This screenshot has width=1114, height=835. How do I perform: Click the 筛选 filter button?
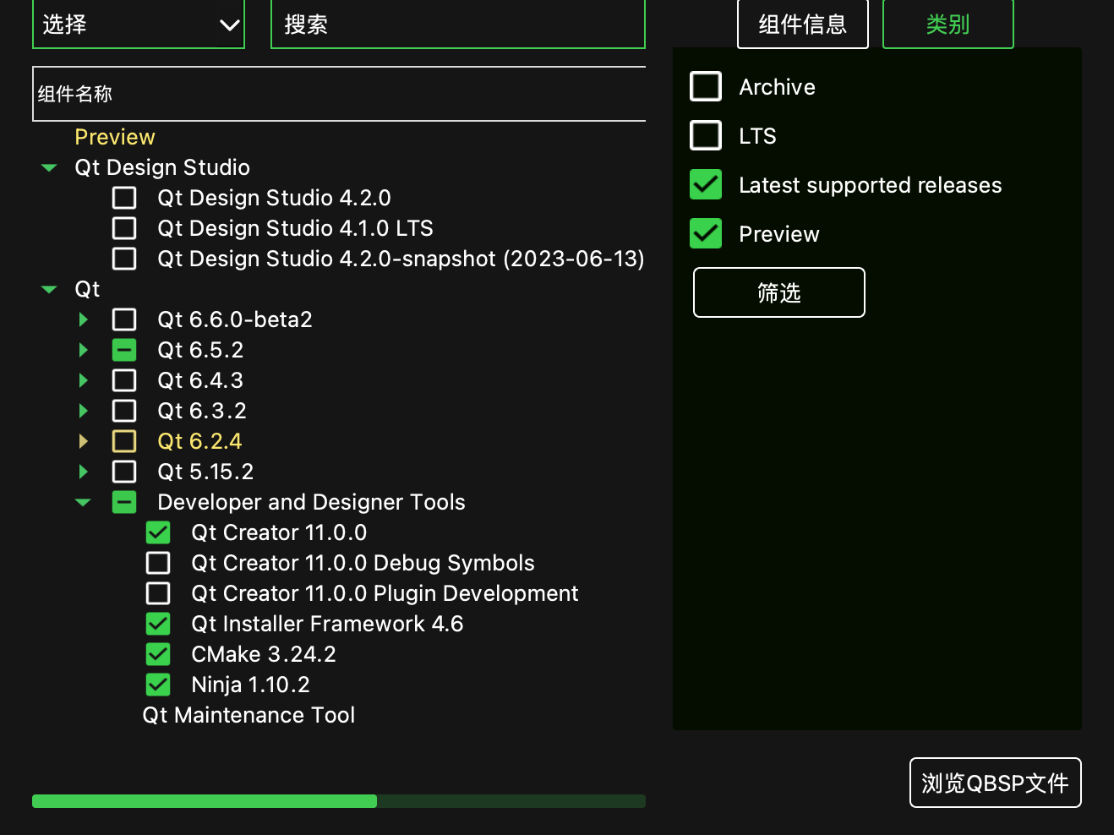click(779, 292)
